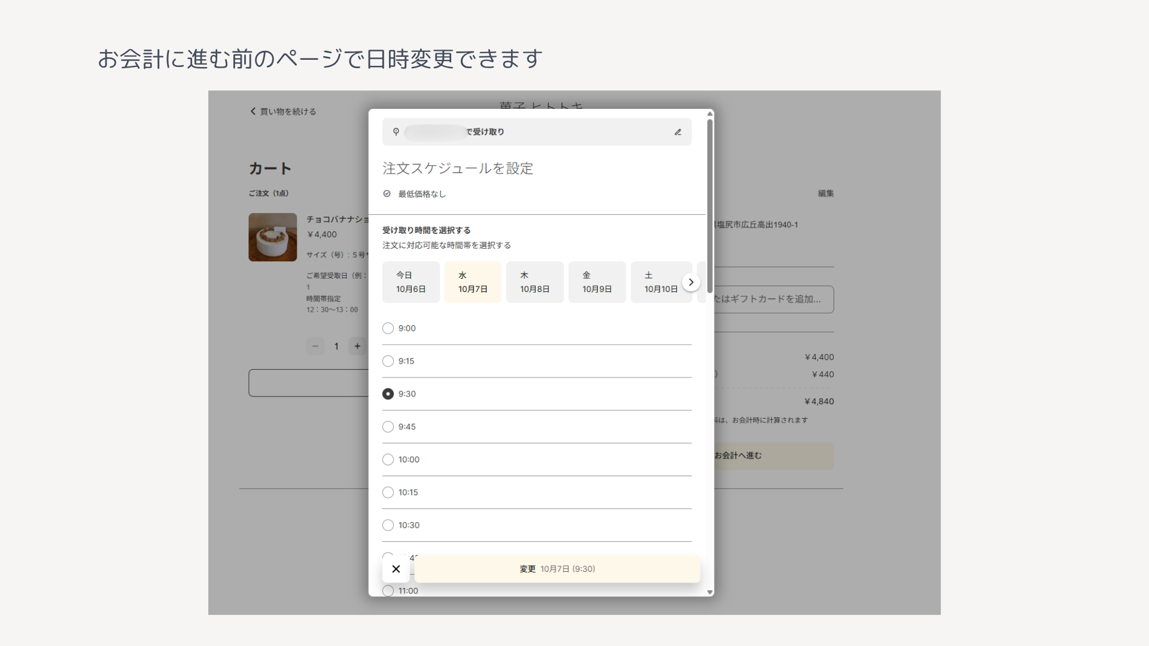Close the schedule dialog with the X button
The image size is (1149, 646).
point(396,569)
